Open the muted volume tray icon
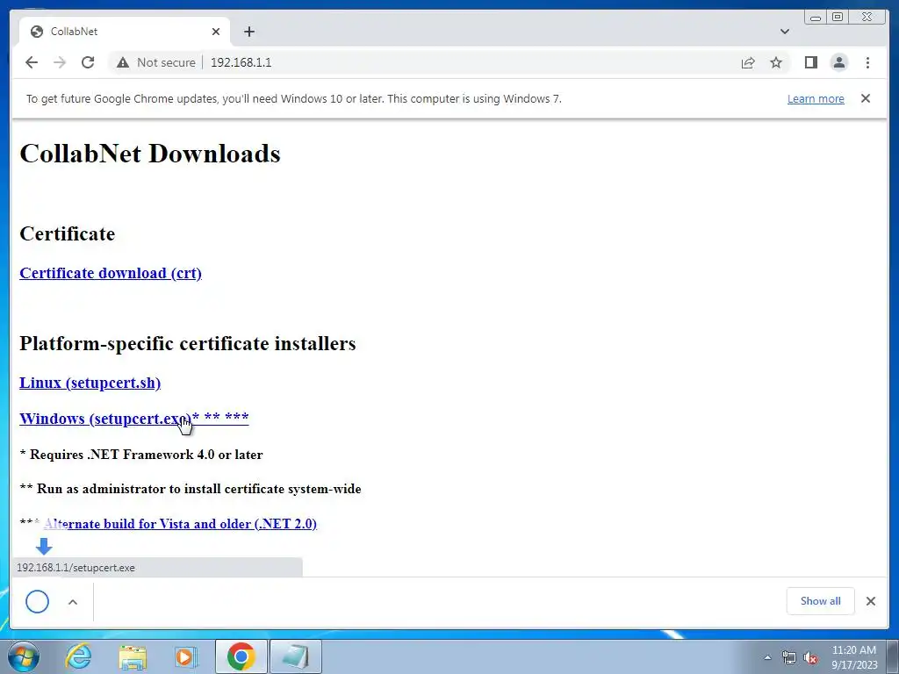This screenshot has width=899, height=674. tap(810, 658)
